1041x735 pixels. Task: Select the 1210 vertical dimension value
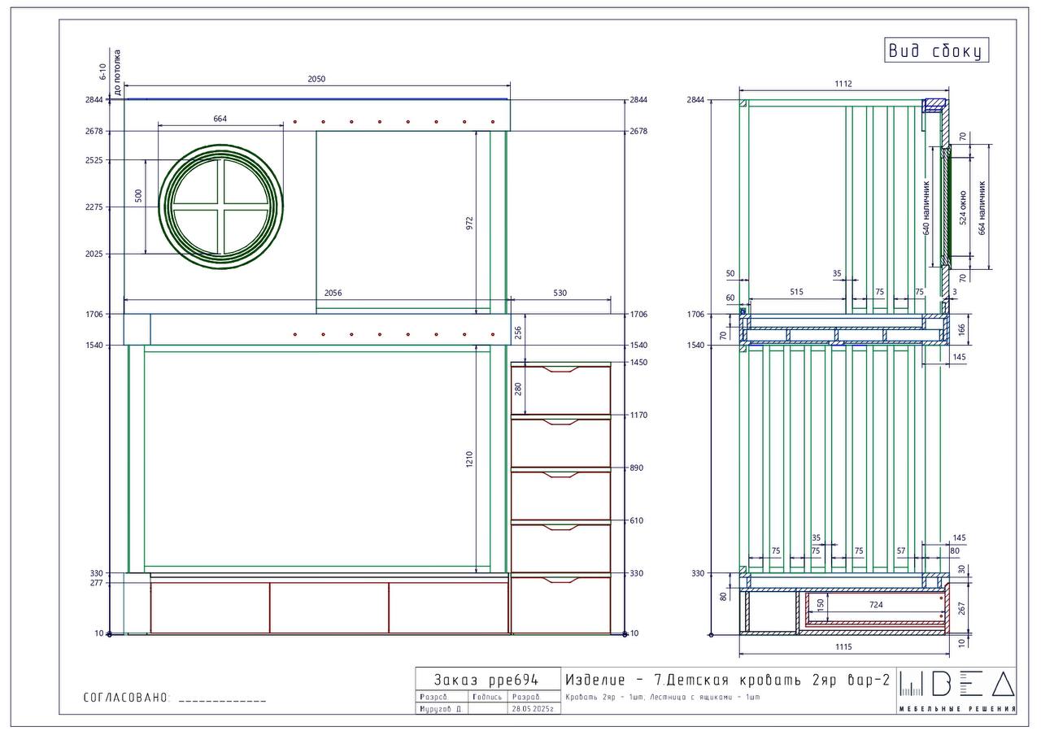(469, 459)
